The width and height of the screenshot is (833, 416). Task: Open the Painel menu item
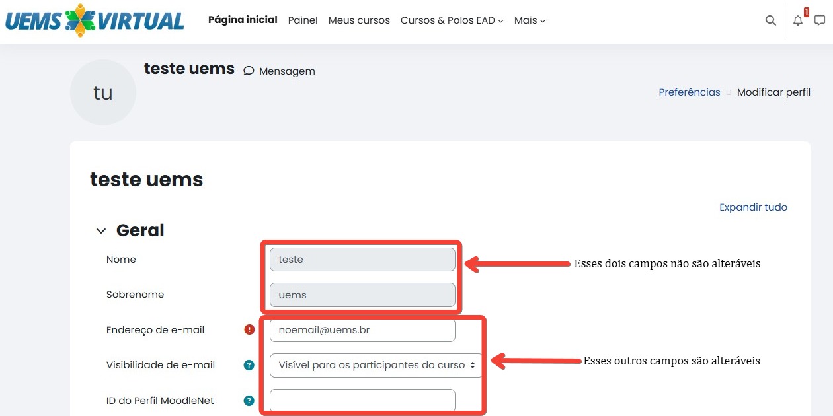303,20
